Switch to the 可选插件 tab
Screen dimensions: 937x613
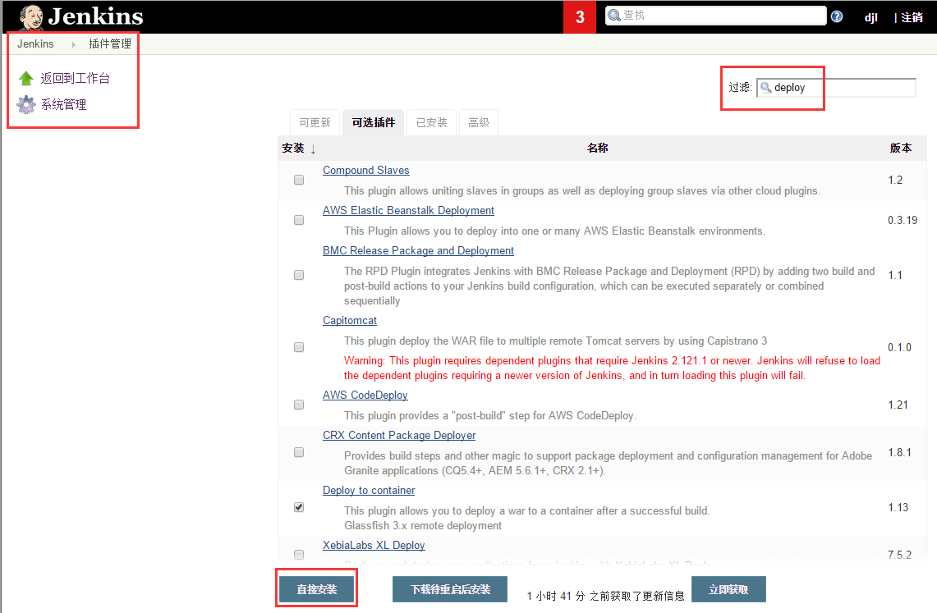[374, 122]
